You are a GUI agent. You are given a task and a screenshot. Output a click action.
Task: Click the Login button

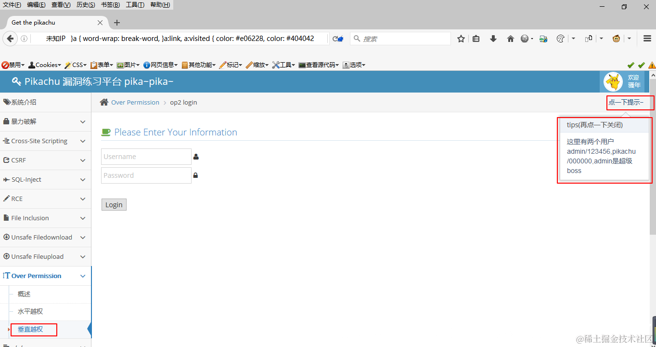114,204
